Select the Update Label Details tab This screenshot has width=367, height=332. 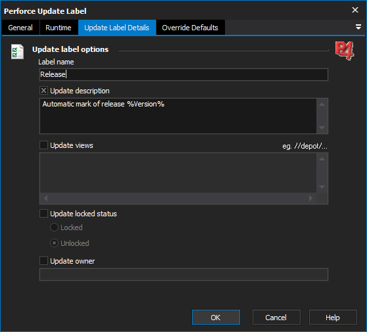pos(117,28)
